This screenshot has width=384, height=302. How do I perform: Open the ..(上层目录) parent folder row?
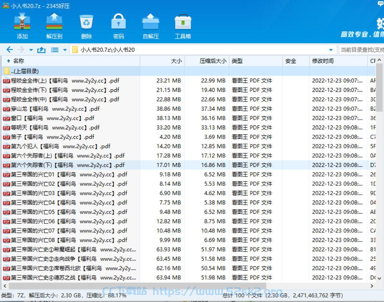188,71
